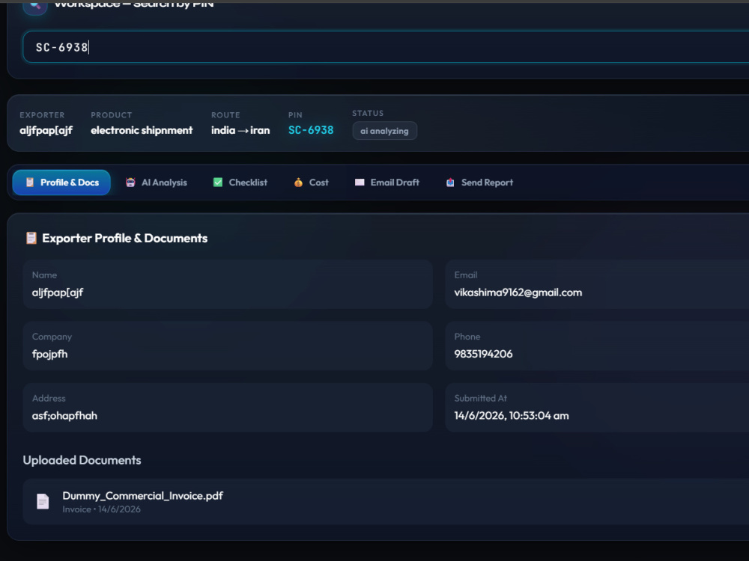Viewport: 749px width, 561px height.
Task: Open the Checklist tab
Action: coord(240,183)
